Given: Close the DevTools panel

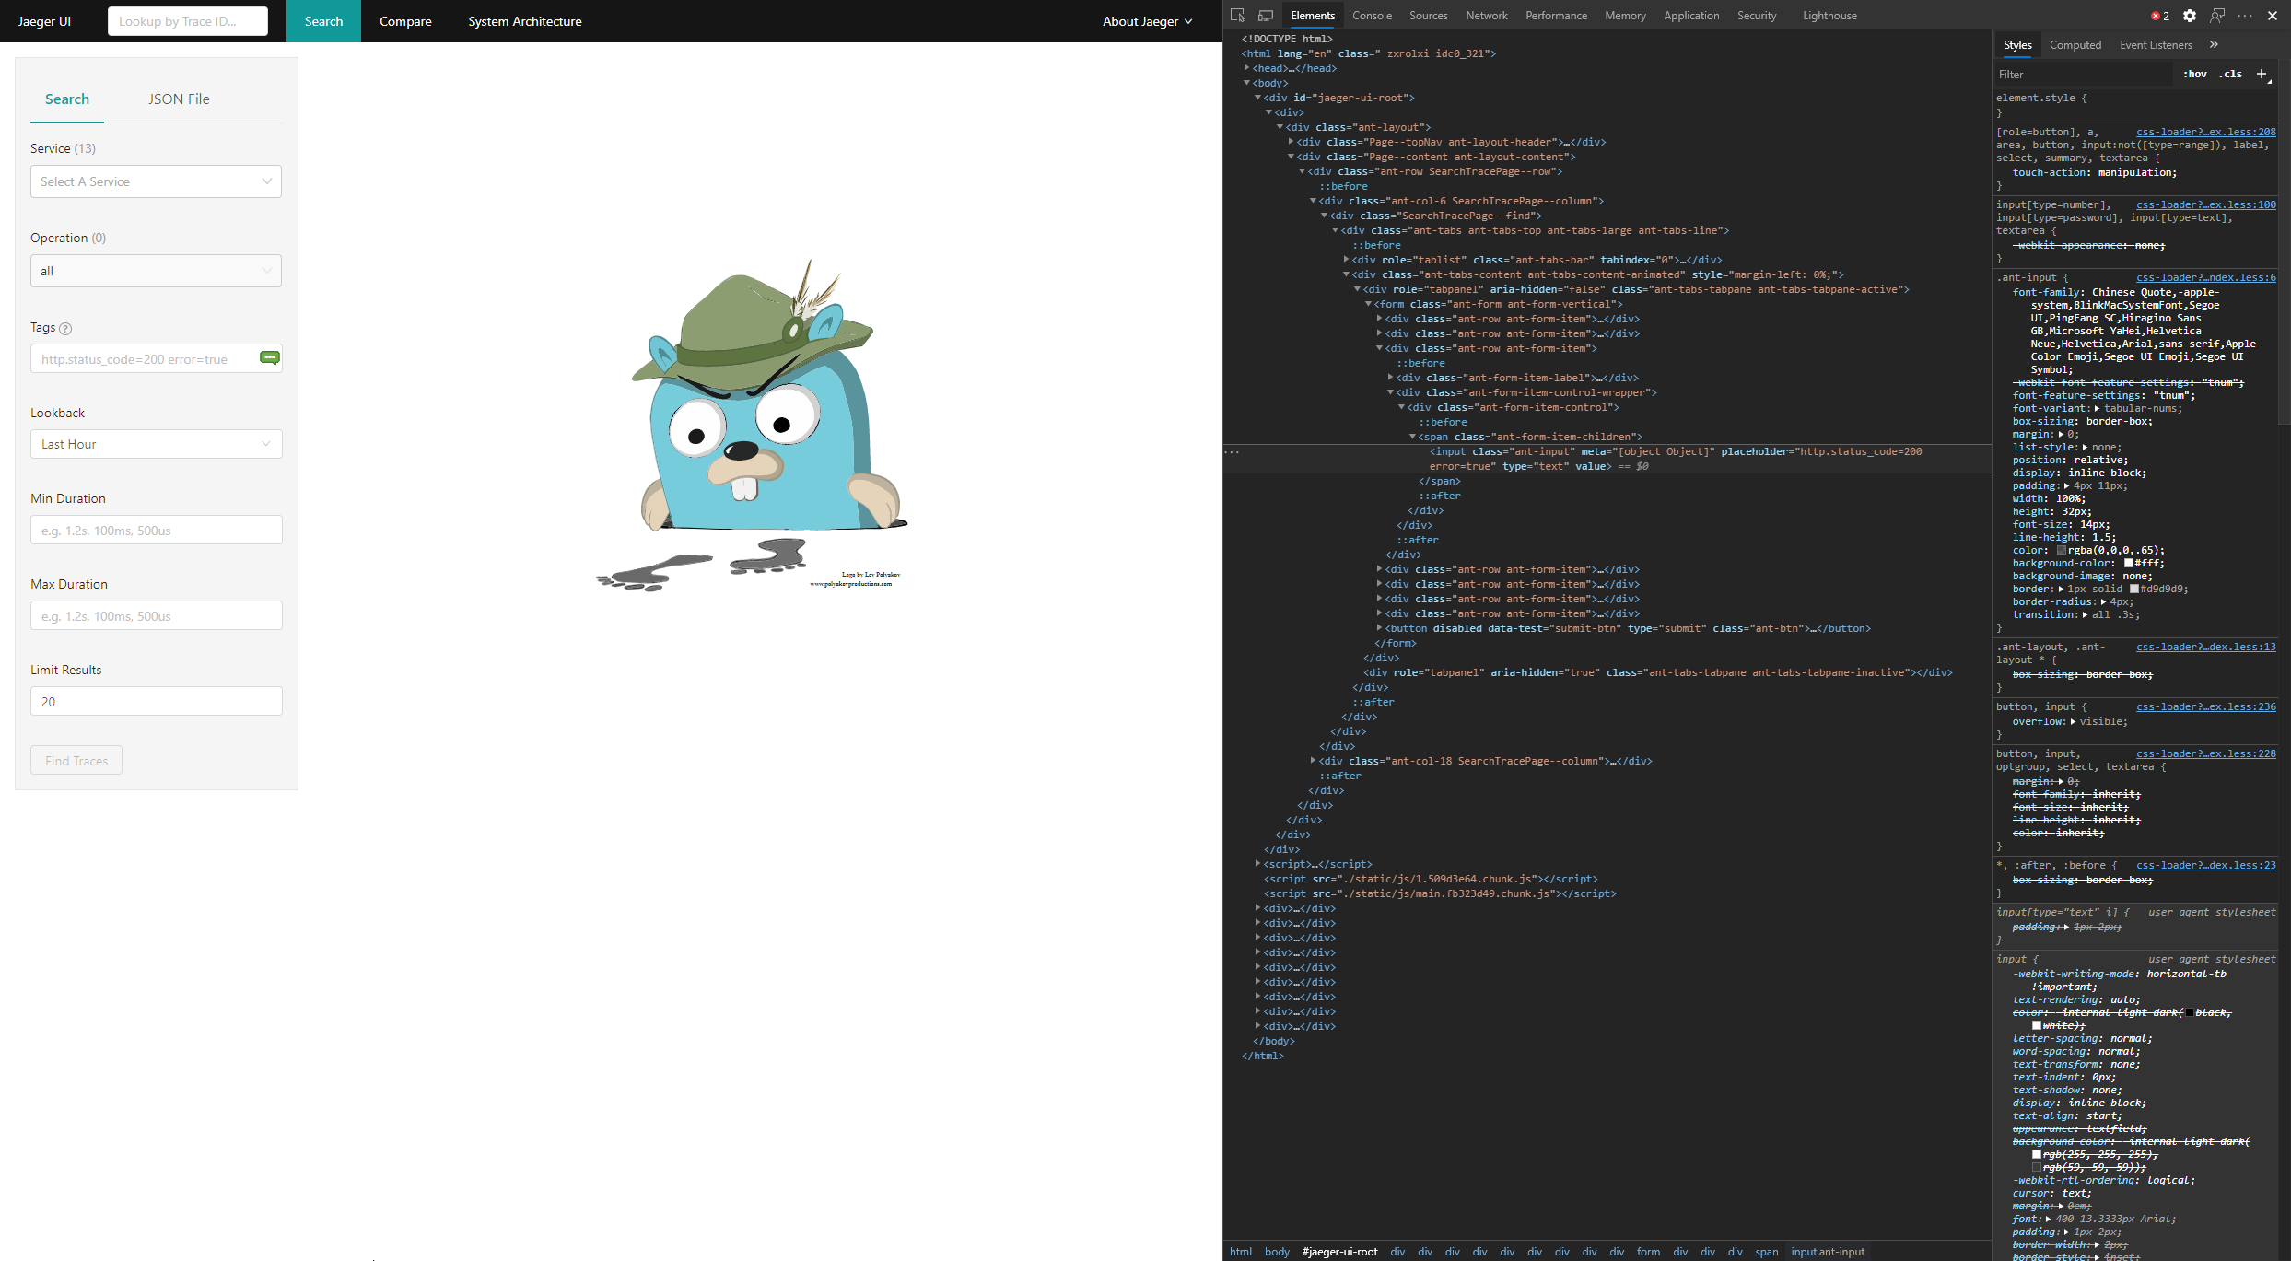Looking at the screenshot, I should (x=2273, y=16).
